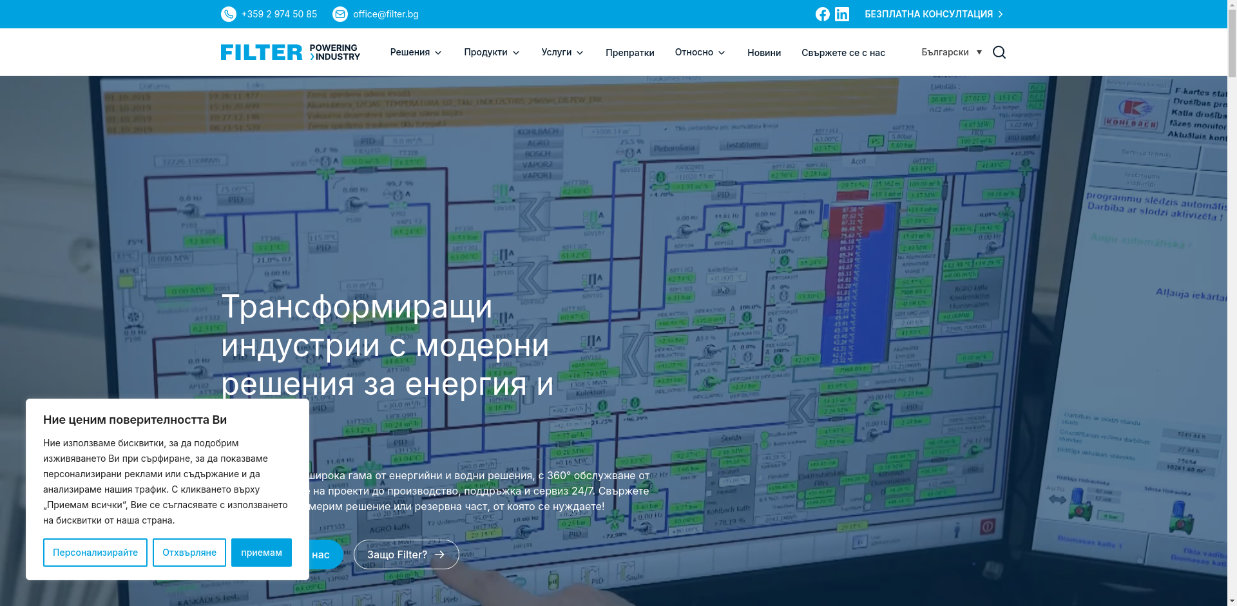Viewport: 1237px width, 606px height.
Task: Open cookie settings with Персонализирайте
Action: [x=95, y=552]
